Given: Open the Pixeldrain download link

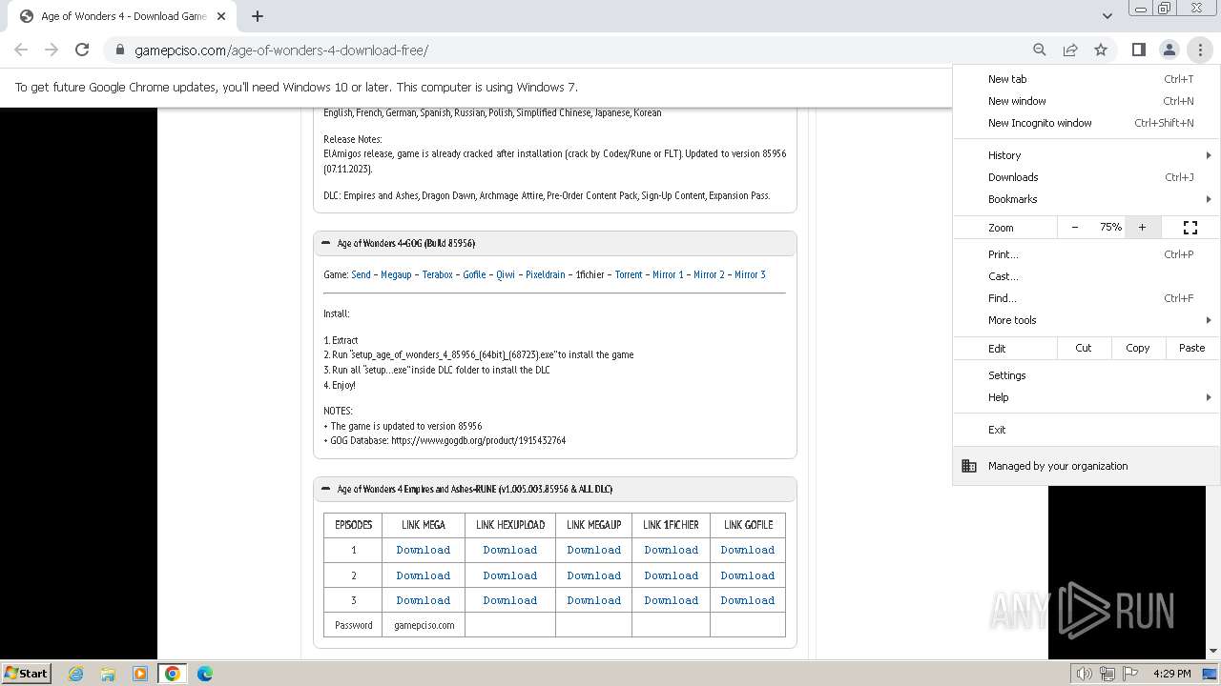Looking at the screenshot, I should 546,274.
